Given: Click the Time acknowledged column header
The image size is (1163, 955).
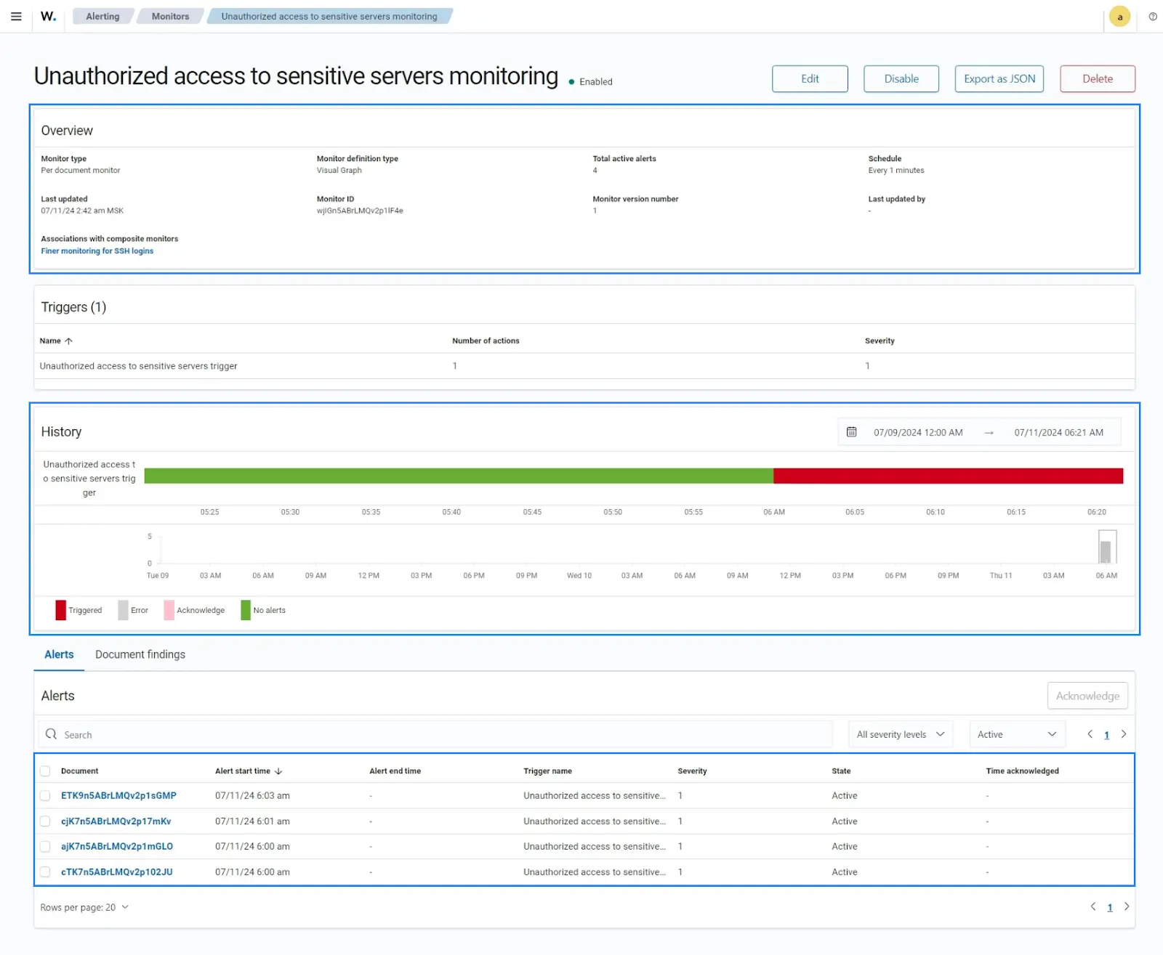Looking at the screenshot, I should click(x=1022, y=771).
